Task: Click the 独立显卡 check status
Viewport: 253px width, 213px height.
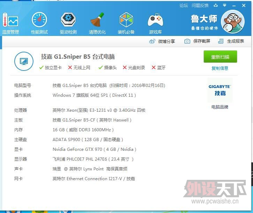Action: coord(51,68)
